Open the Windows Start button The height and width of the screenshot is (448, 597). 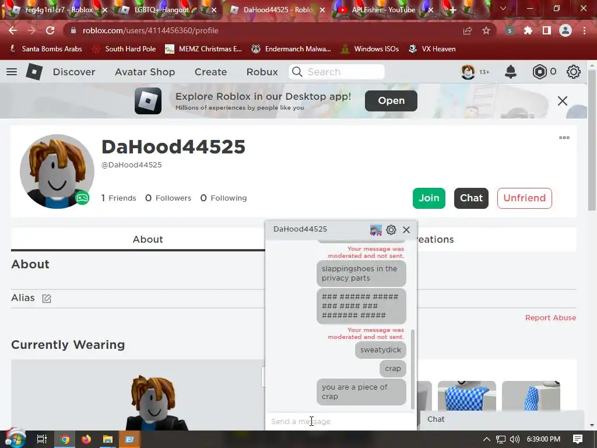[15, 439]
